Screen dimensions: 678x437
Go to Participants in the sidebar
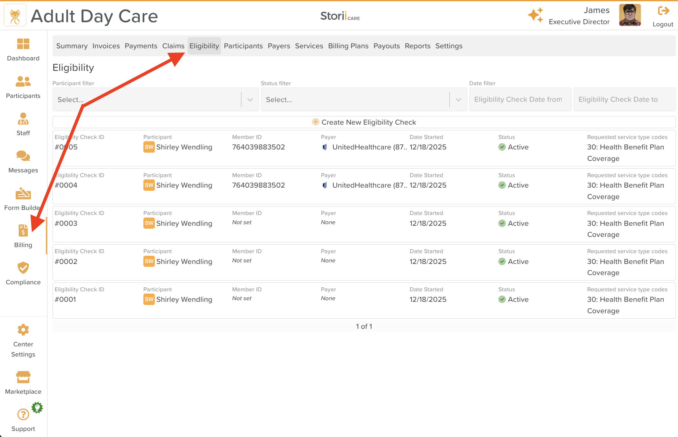pyautogui.click(x=23, y=82)
